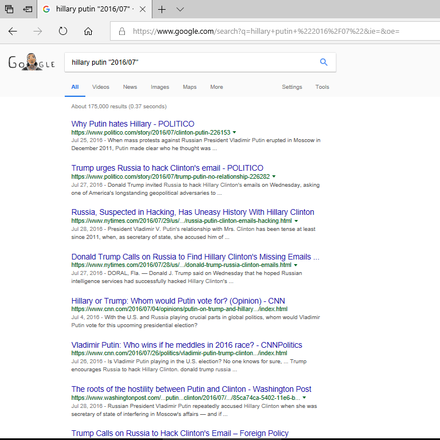Image resolution: width=440 pixels, height=440 pixels.
Task: Click the set tabs aside icon
Action: (x=27, y=9)
